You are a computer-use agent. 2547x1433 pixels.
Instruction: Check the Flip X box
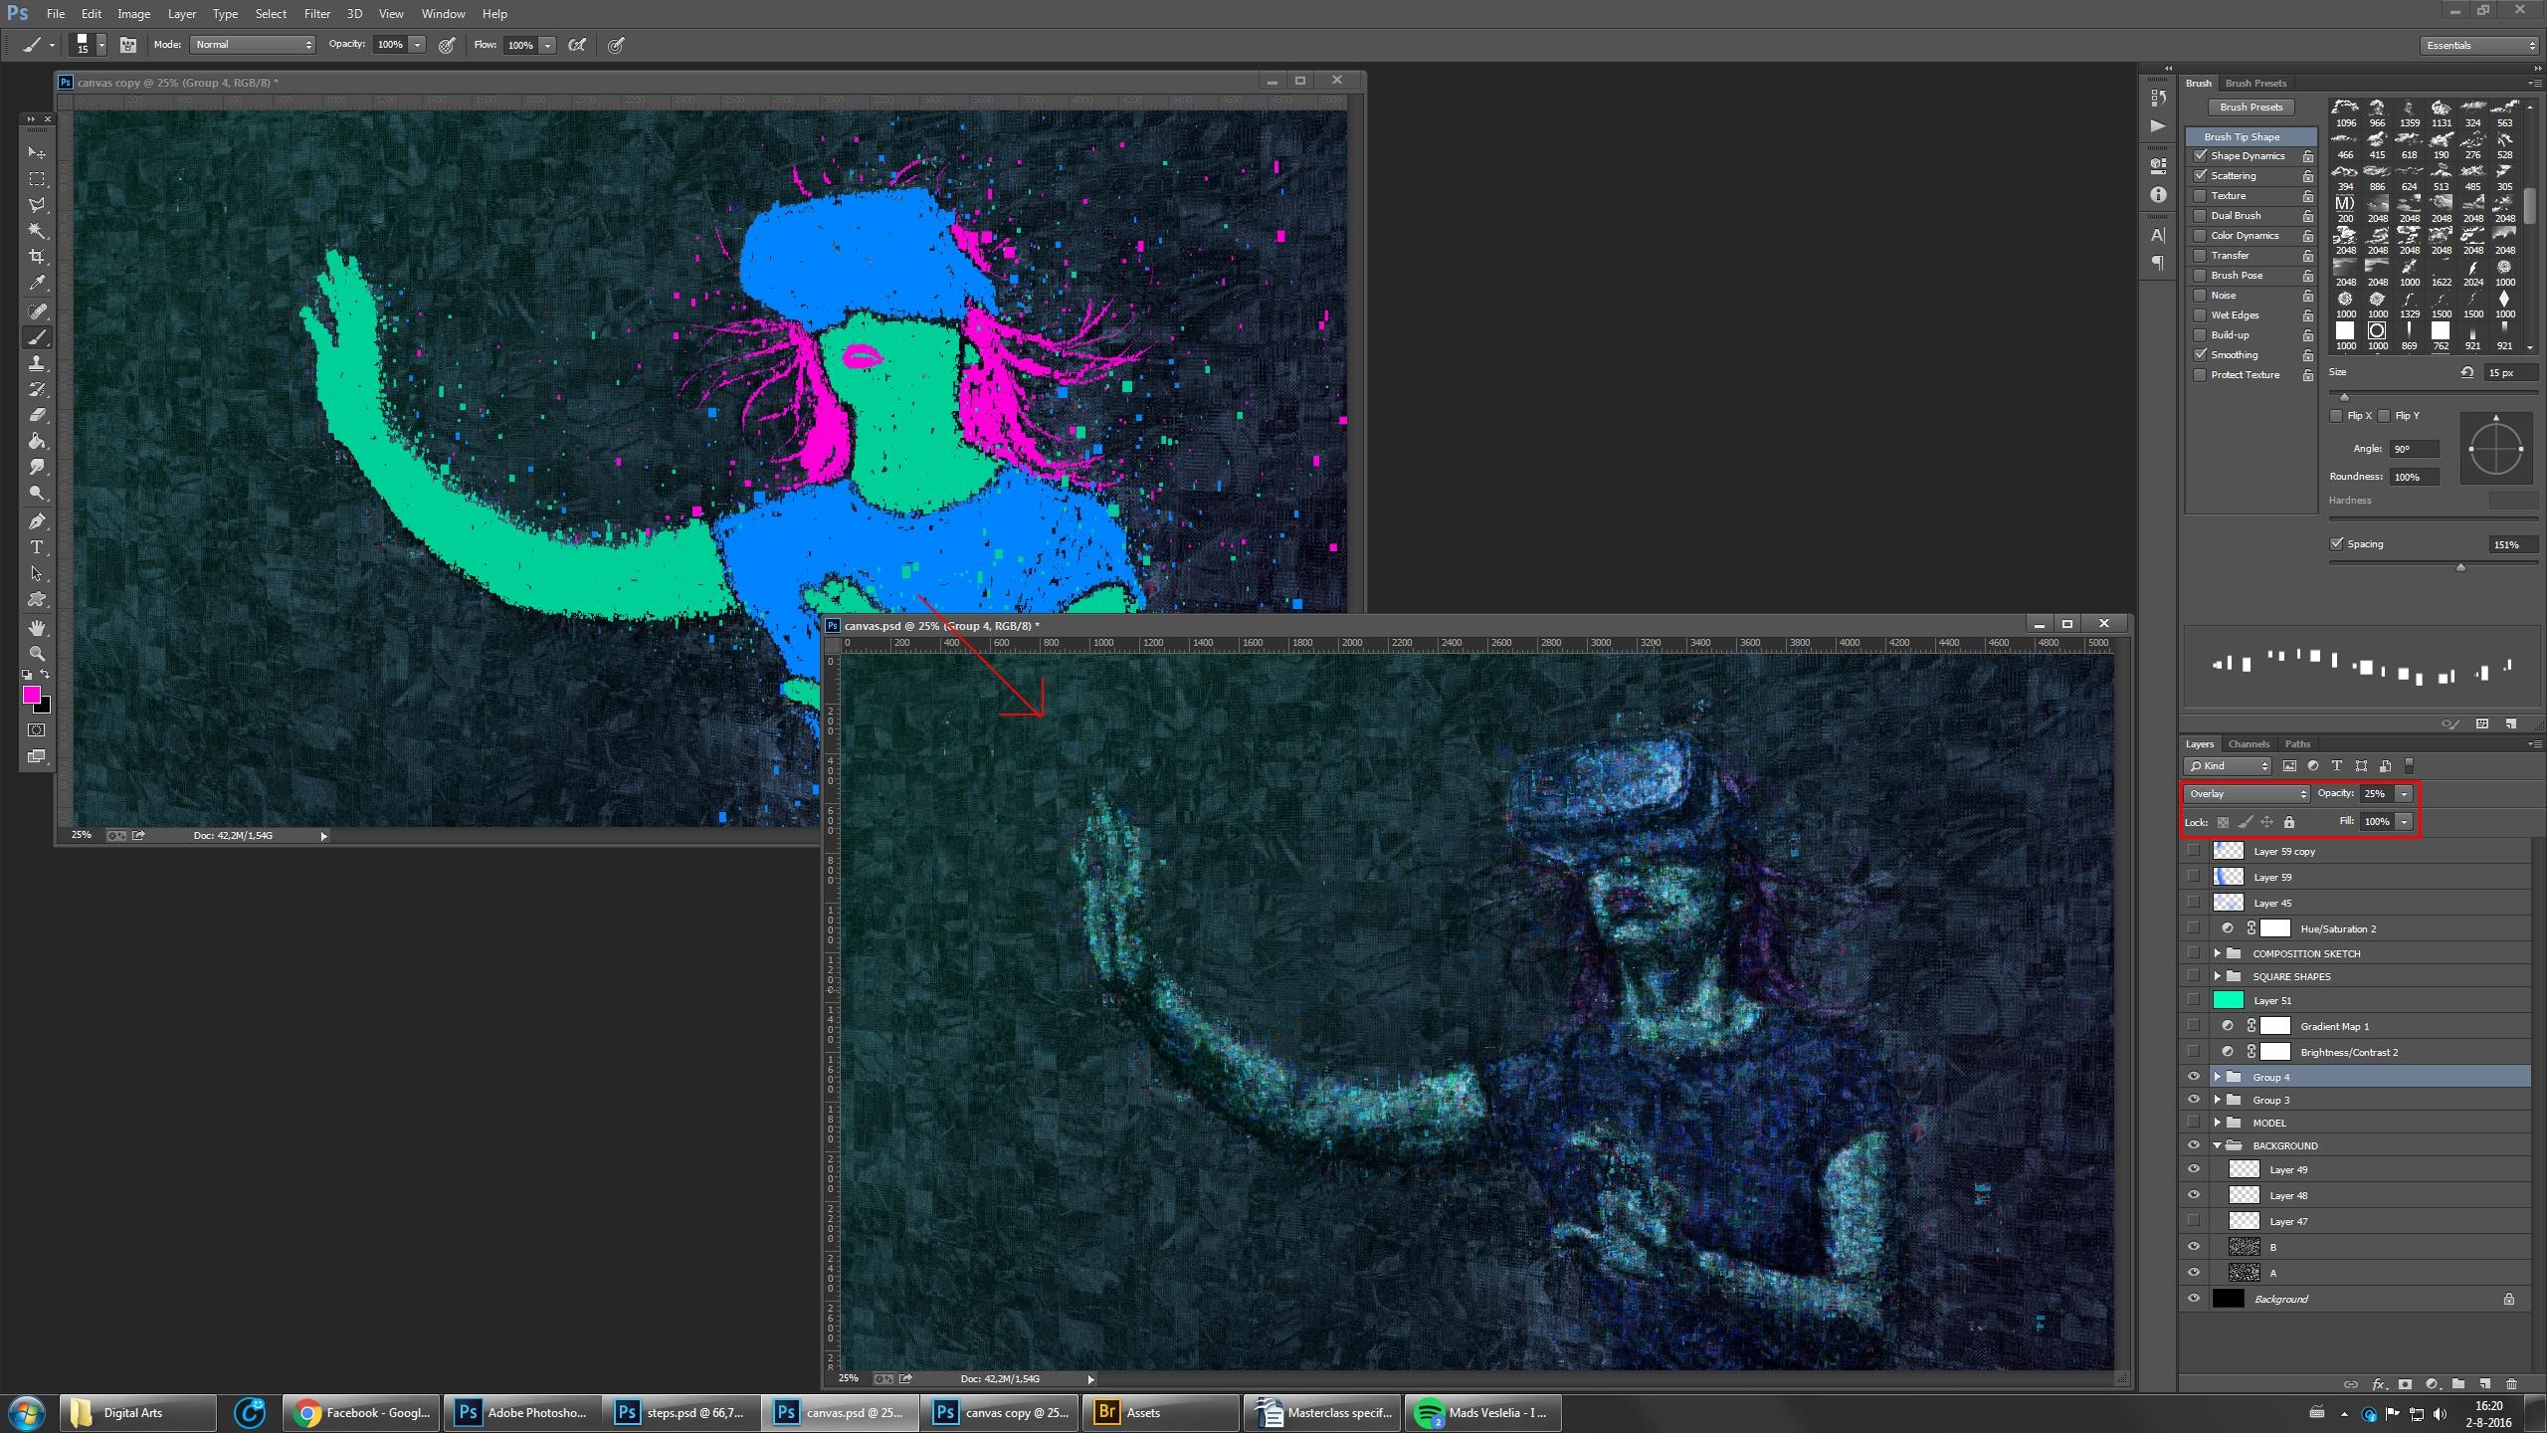(2336, 416)
